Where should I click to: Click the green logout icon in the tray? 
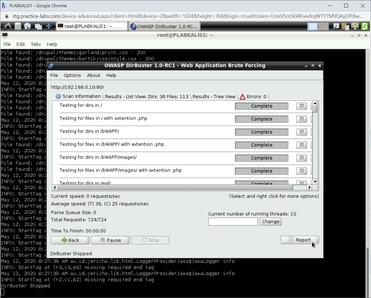click(364, 26)
